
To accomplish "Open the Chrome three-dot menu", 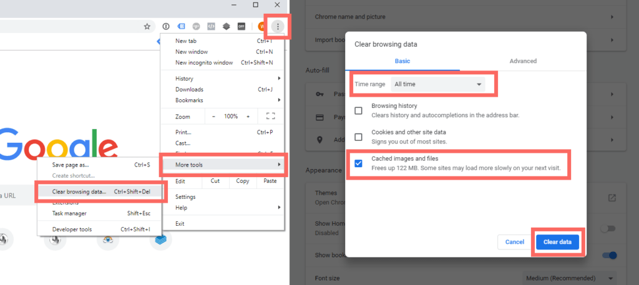I will (x=278, y=26).
